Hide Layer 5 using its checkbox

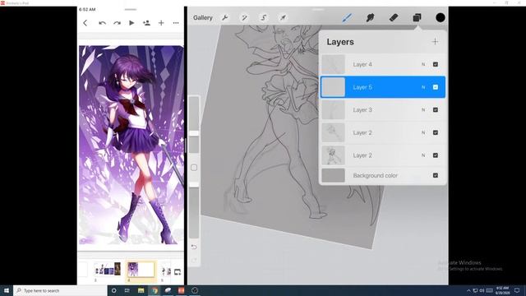(x=436, y=87)
